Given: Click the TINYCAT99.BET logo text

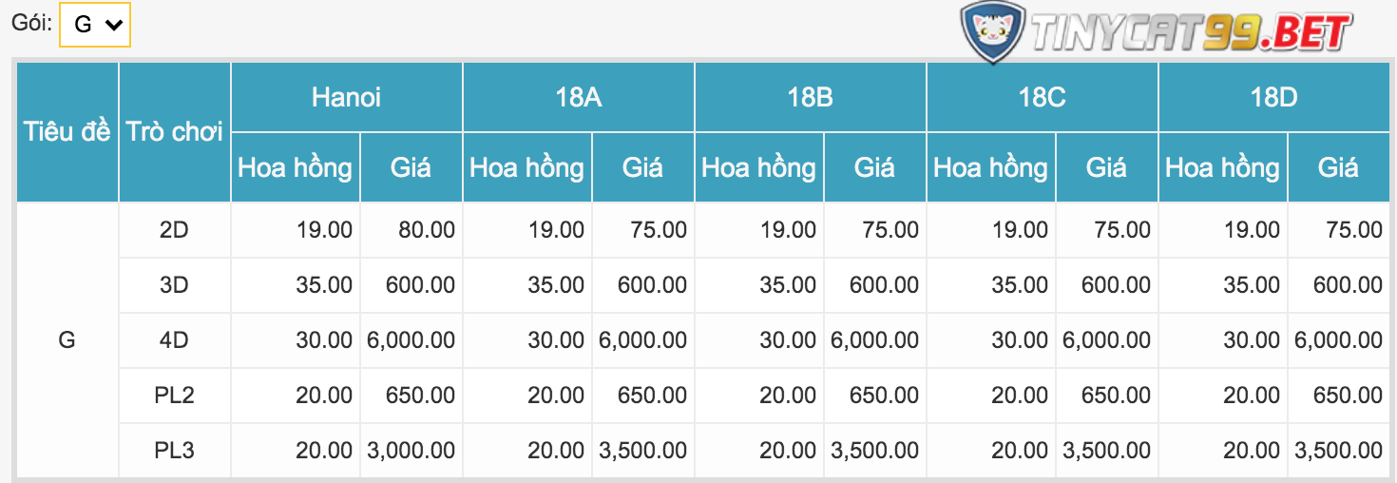Looking at the screenshot, I should coord(1191,34).
